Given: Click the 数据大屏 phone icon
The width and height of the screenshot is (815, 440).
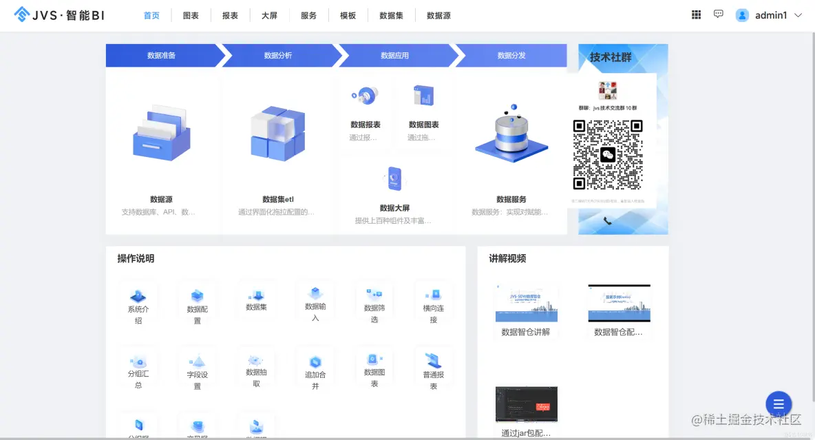Looking at the screenshot, I should click(394, 176).
